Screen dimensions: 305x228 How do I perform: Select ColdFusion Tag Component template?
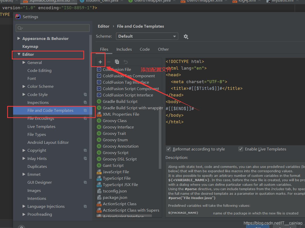tap(129, 76)
